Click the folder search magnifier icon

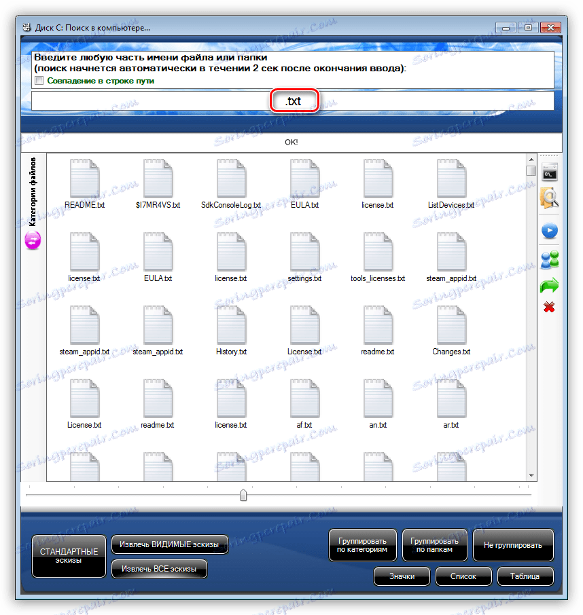(550, 198)
